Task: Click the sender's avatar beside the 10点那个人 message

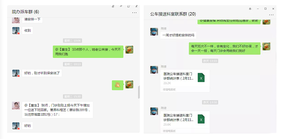Action: point(129,50)
